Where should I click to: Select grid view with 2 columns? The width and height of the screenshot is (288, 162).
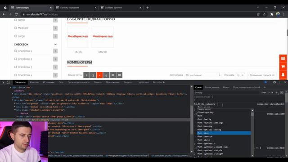click(x=86, y=75)
